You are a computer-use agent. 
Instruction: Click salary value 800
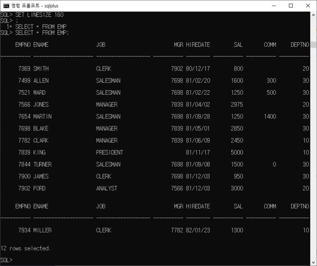coord(239,69)
